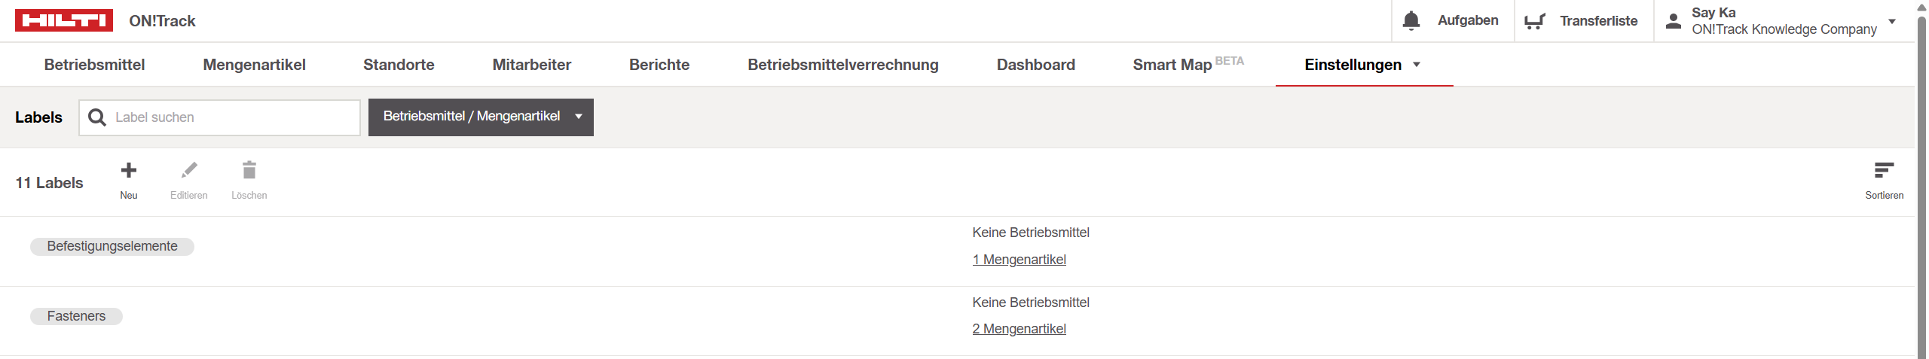Open the 2 Mengenartikel link
1929x359 pixels.
[x=1019, y=329]
